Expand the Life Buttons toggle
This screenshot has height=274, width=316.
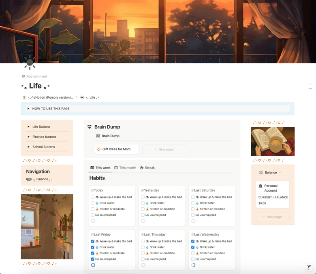(29, 127)
